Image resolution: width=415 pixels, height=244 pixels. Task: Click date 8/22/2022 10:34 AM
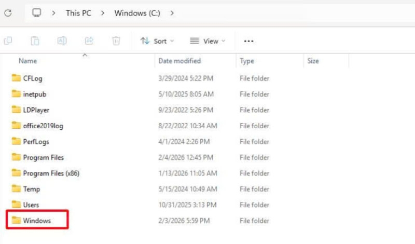point(188,126)
